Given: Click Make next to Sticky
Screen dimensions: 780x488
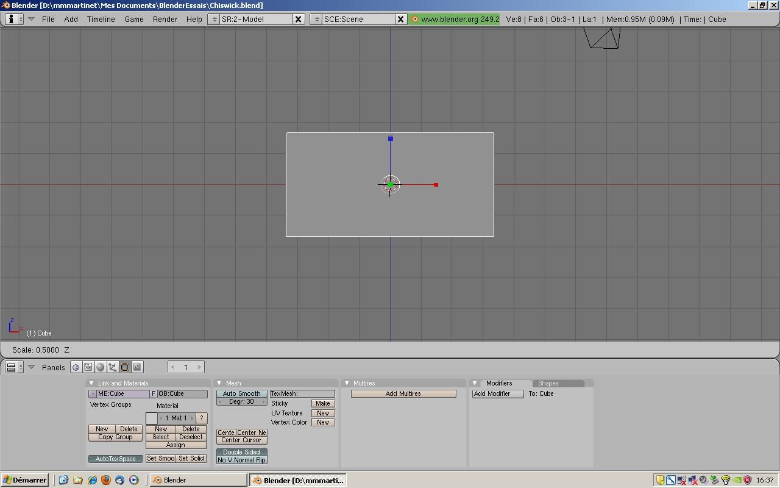Looking at the screenshot, I should point(323,403).
